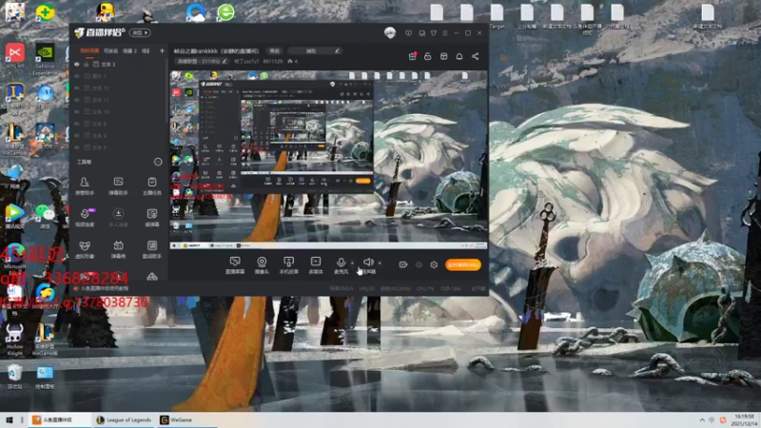Switch to the 场景 2 tab
Image resolution: width=761 pixels, height=428 pixels.
(x=129, y=50)
